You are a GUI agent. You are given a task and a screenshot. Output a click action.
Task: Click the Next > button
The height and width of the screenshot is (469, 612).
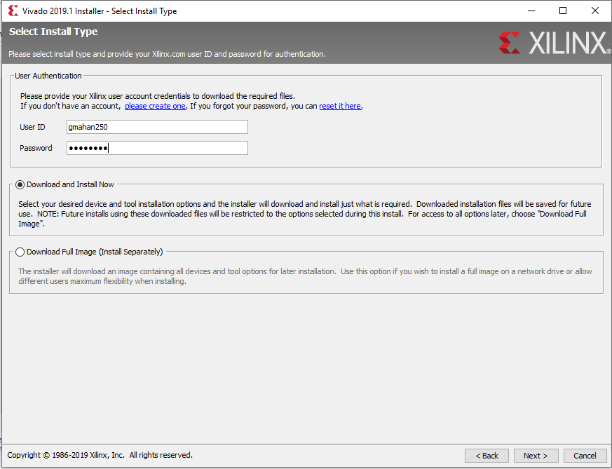pos(536,456)
